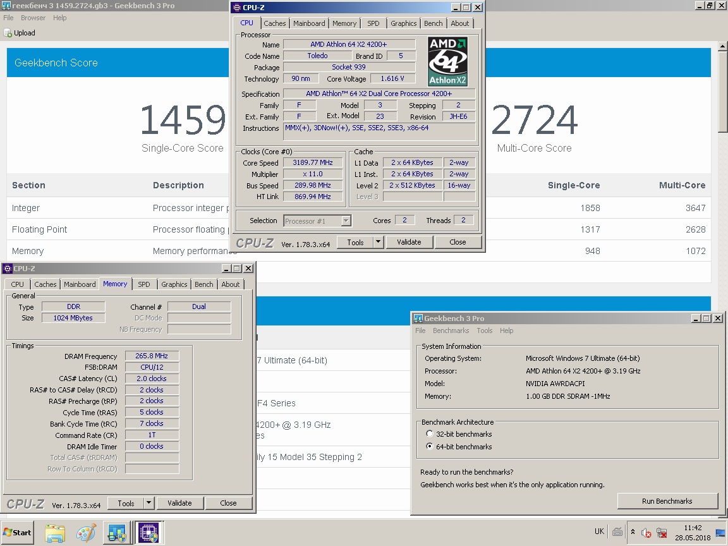The width and height of the screenshot is (728, 546).
Task: Click Validate in top CPU-Z window
Action: tap(409, 242)
